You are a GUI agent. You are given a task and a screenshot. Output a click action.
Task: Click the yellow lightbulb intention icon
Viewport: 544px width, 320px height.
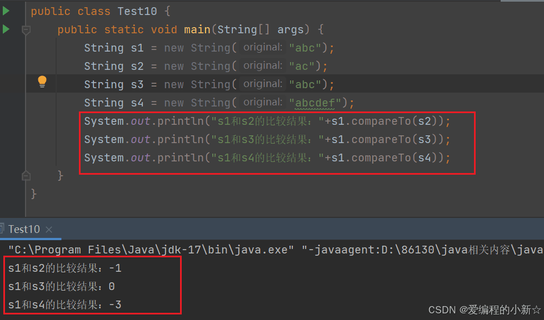(x=42, y=82)
